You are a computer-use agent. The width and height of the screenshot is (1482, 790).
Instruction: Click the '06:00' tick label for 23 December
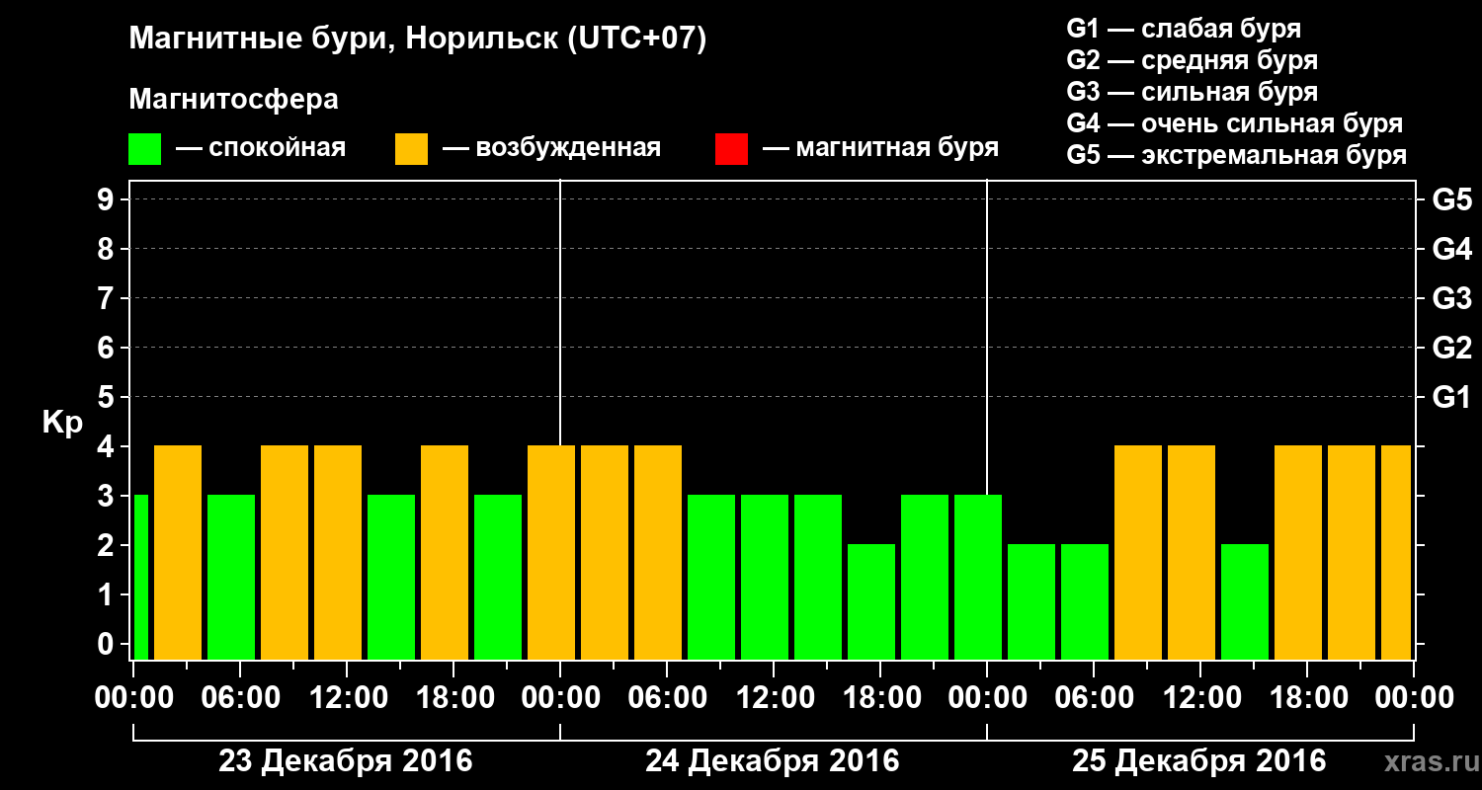[x=240, y=698]
